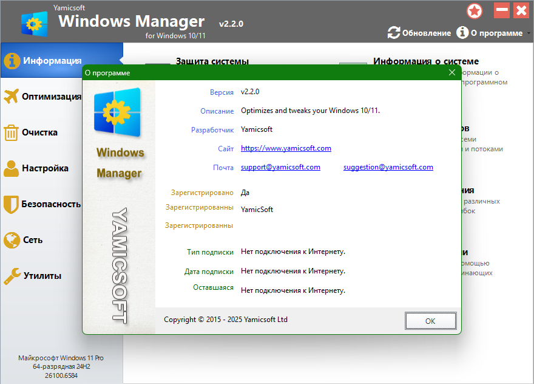Click the Зарегистрировано value 'Да'

click(x=245, y=193)
